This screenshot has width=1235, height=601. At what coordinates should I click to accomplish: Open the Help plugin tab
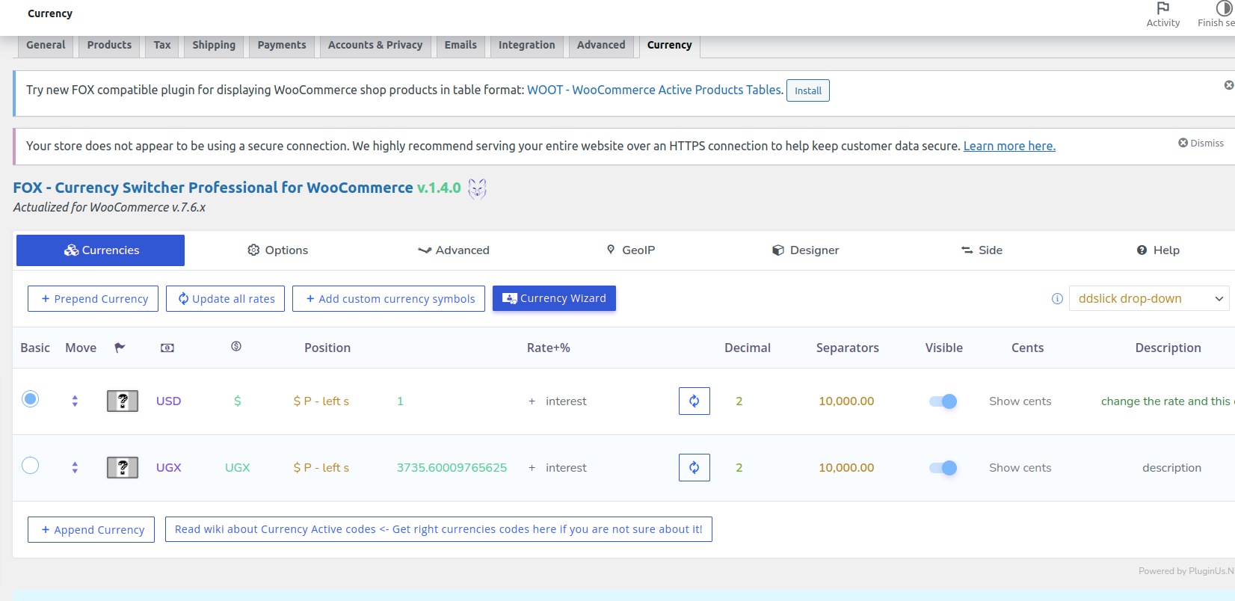1158,250
